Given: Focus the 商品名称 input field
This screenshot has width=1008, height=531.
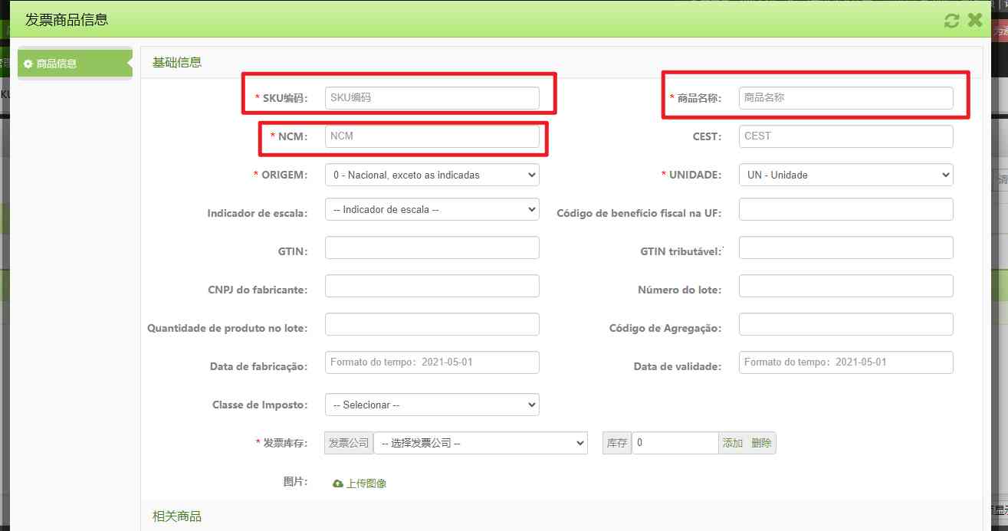Looking at the screenshot, I should tap(845, 98).
